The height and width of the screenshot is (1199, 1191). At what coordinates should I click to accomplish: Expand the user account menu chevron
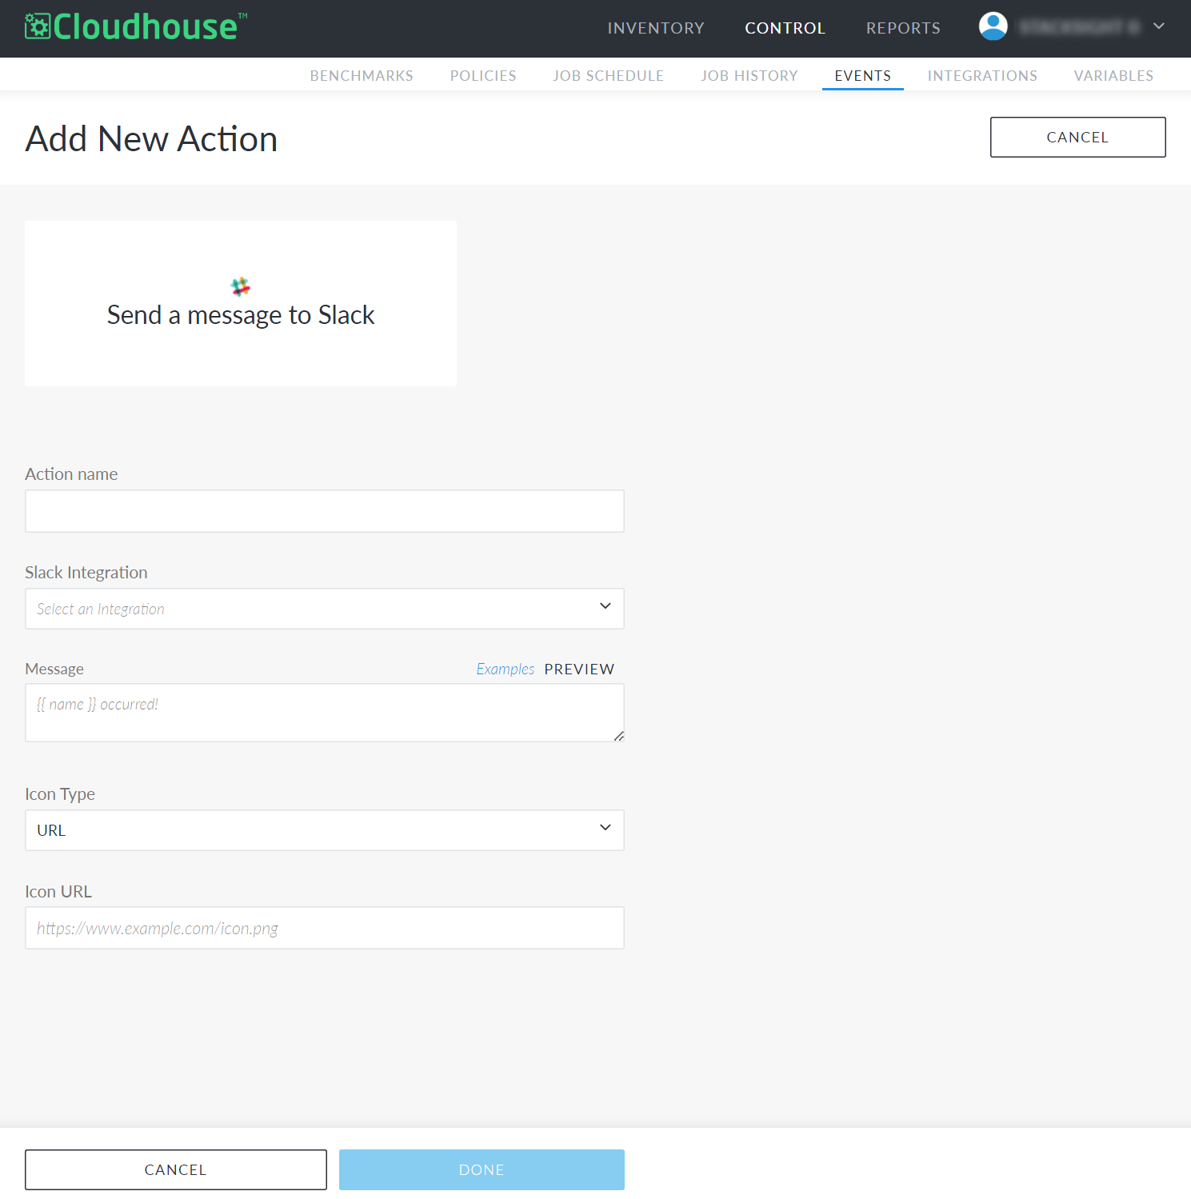(x=1158, y=26)
